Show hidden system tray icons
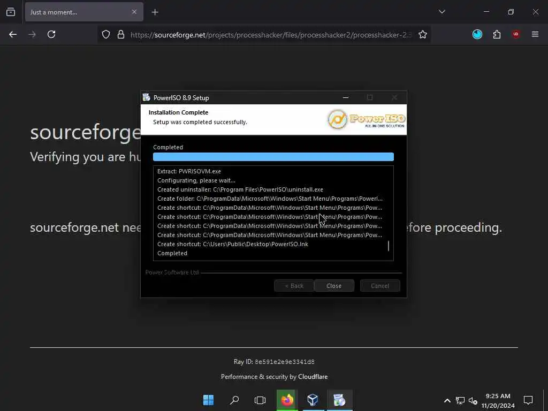Screen dimensions: 548x411 click(447, 400)
